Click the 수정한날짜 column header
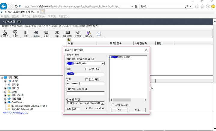 [144, 43]
